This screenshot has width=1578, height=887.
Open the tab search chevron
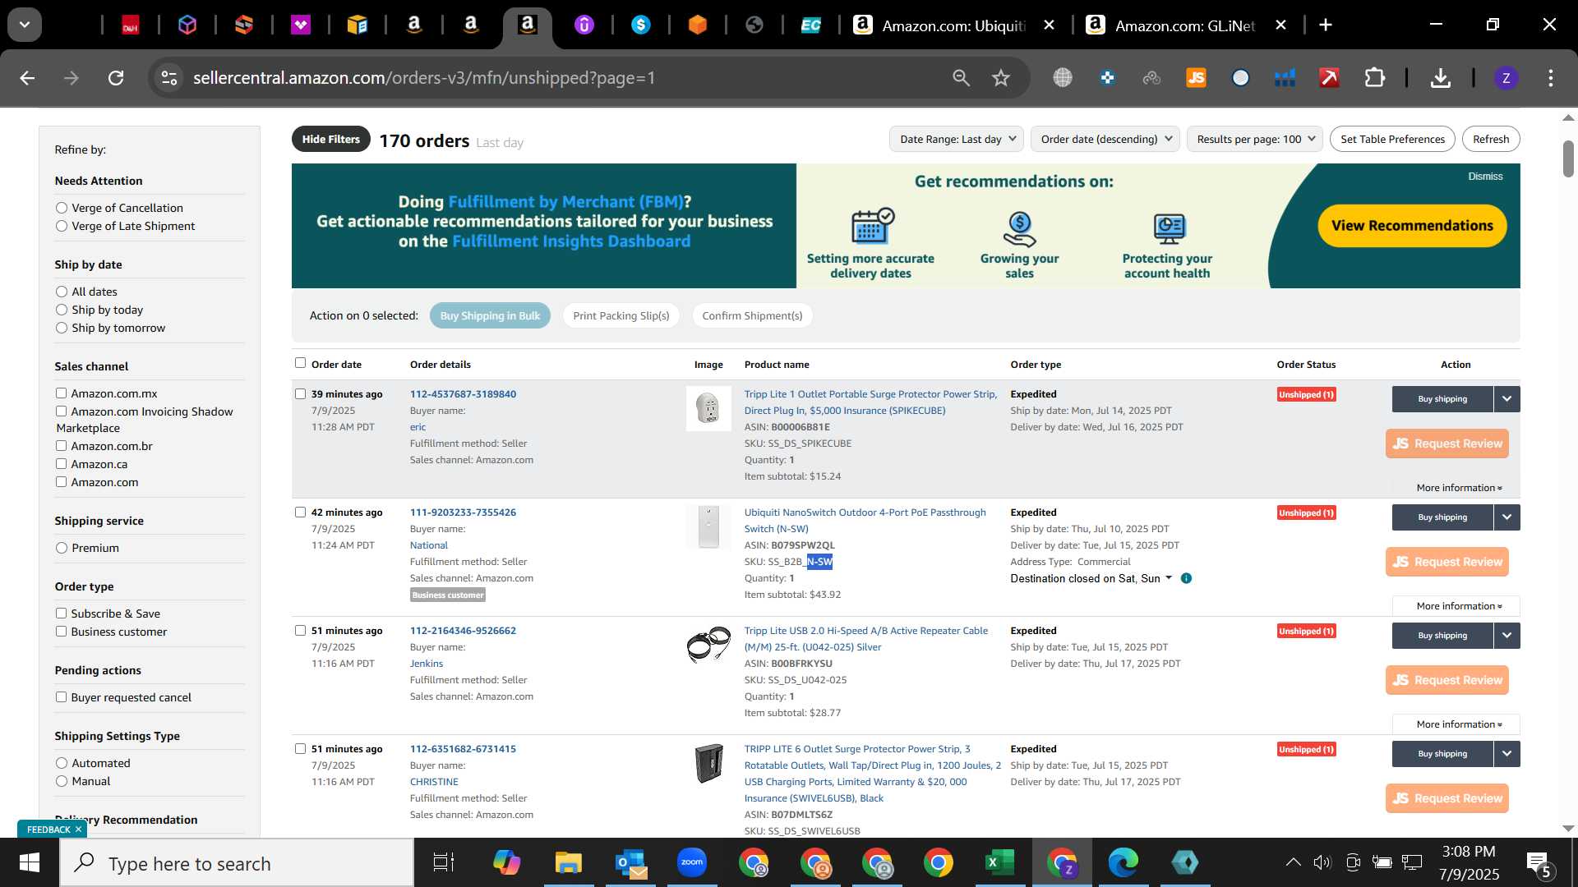tap(25, 25)
